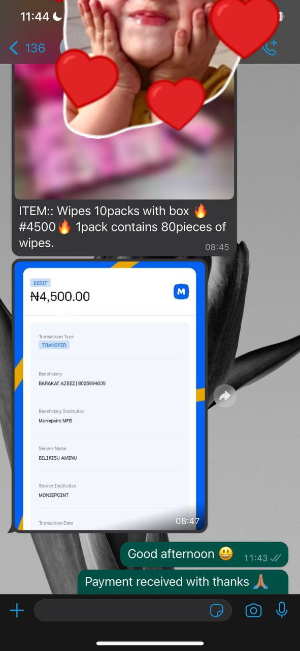Viewport: 300px width, 651px height.
Task: Tap beneficiary BARAKAT AZEEZ account line
Action: click(72, 383)
